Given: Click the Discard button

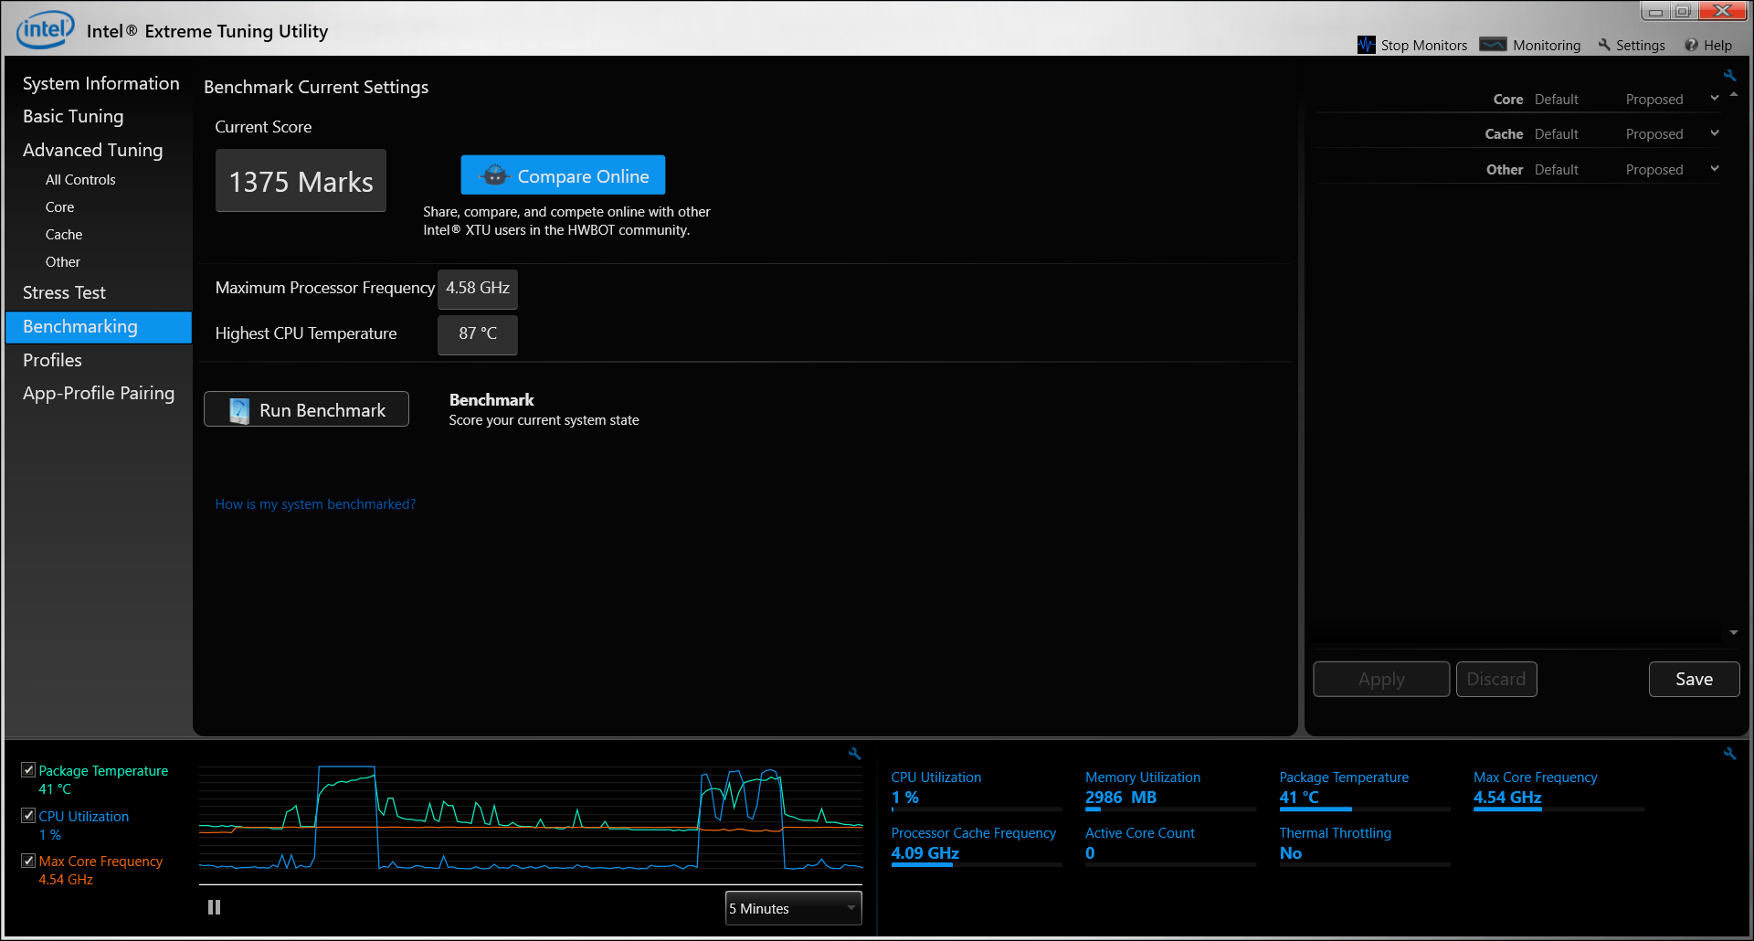Looking at the screenshot, I should (x=1496, y=679).
